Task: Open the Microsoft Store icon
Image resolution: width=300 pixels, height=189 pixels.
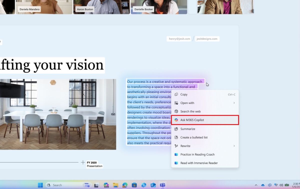Action: 134,185
